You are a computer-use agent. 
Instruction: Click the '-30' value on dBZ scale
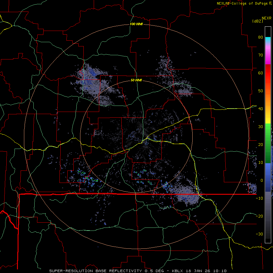(259, 234)
